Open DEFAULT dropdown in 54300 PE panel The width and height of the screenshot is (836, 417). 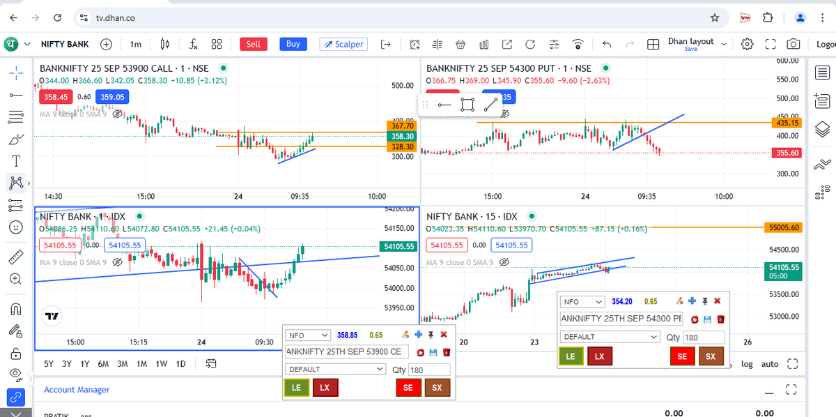click(610, 337)
